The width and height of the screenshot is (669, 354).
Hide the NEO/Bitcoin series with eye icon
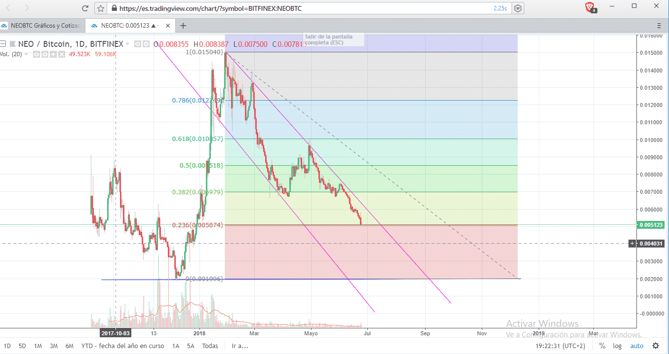click(138, 44)
